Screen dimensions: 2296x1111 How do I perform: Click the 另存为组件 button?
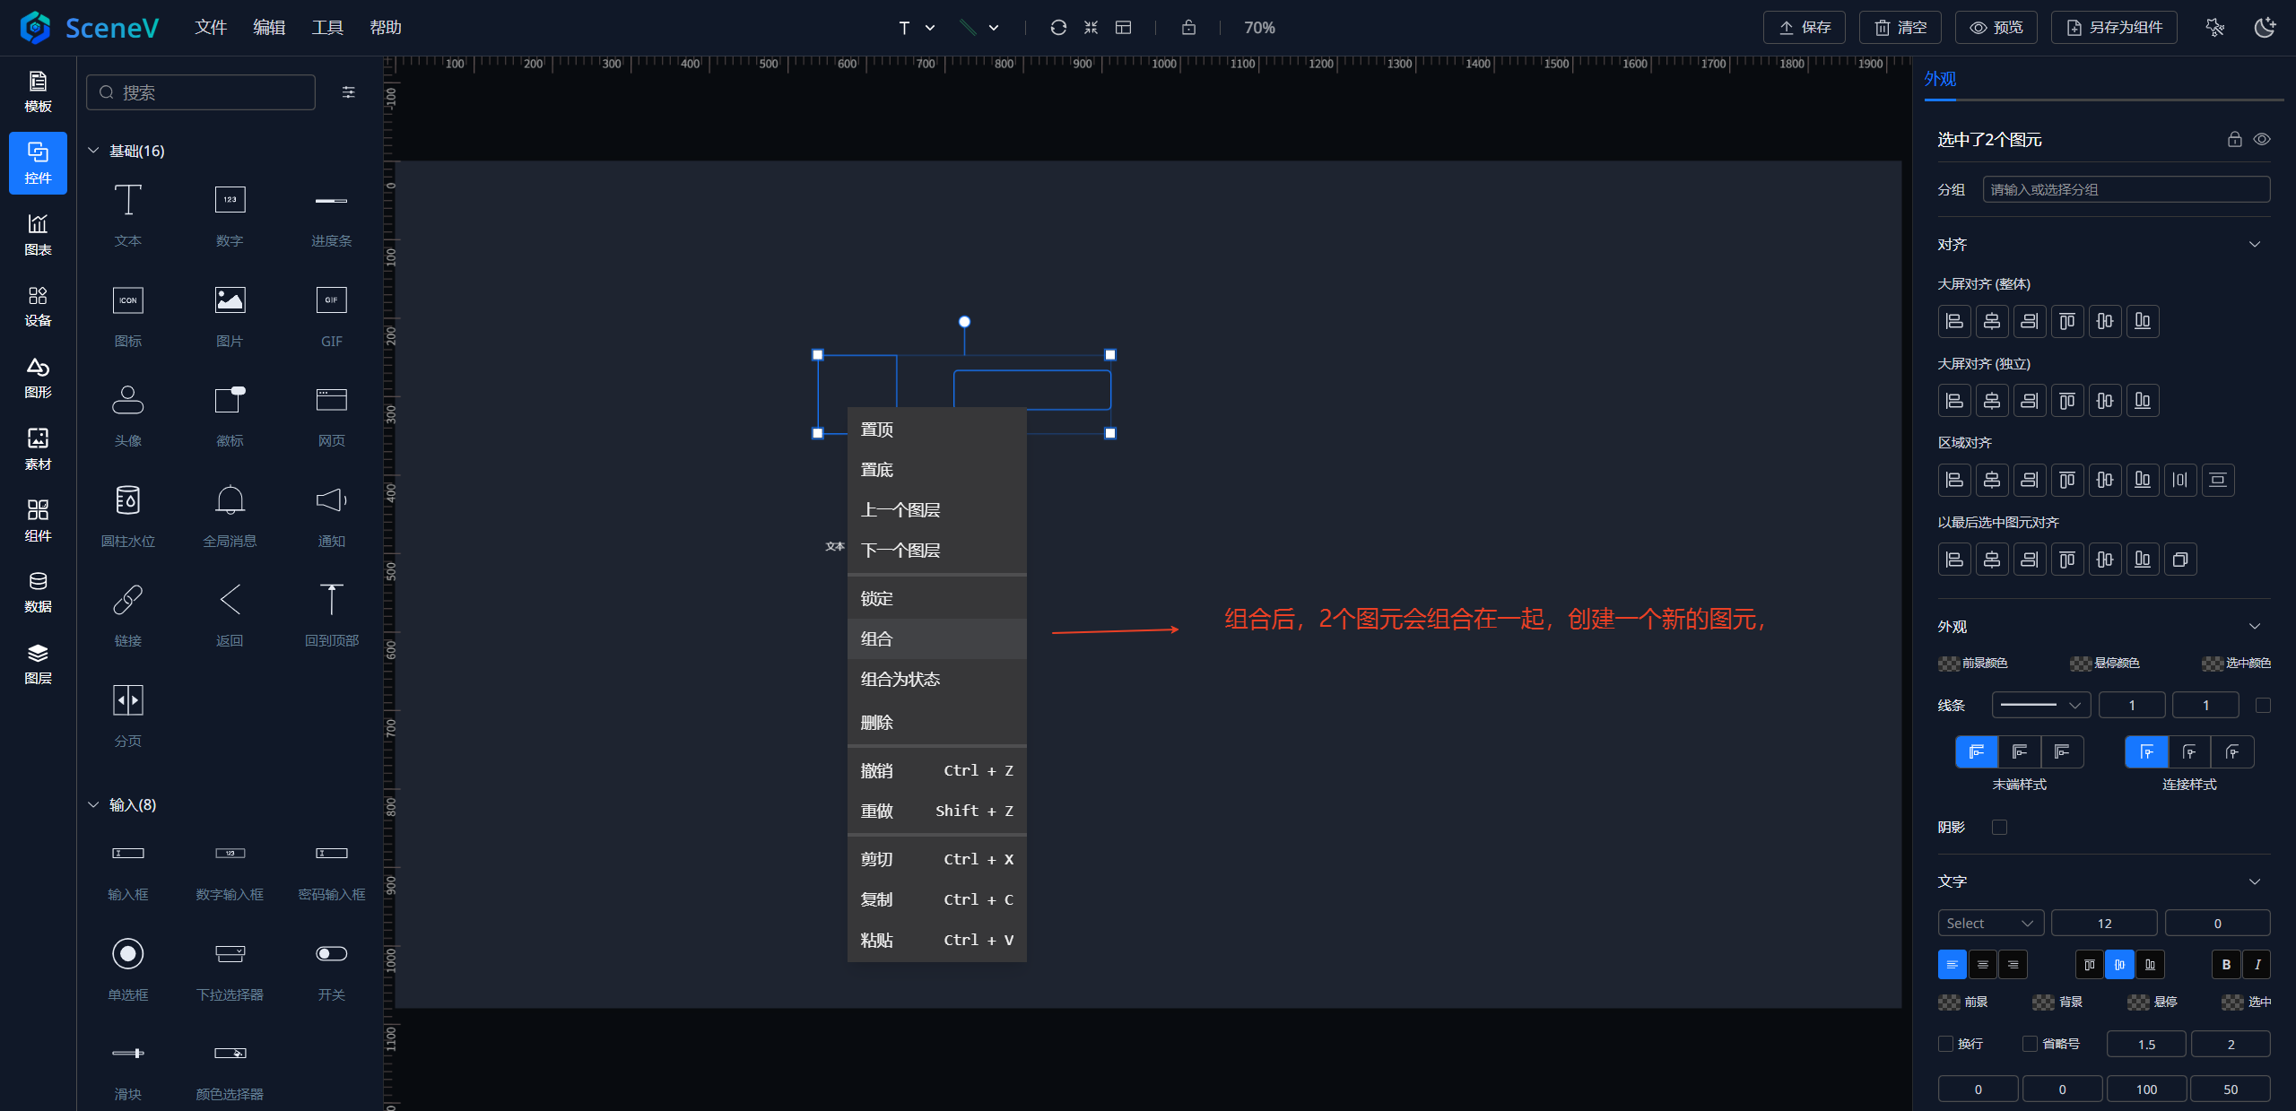coord(2114,28)
